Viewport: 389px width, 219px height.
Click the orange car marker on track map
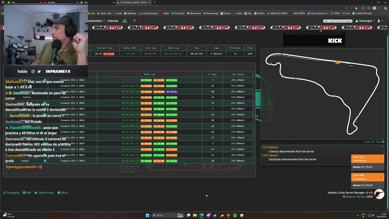337,62
